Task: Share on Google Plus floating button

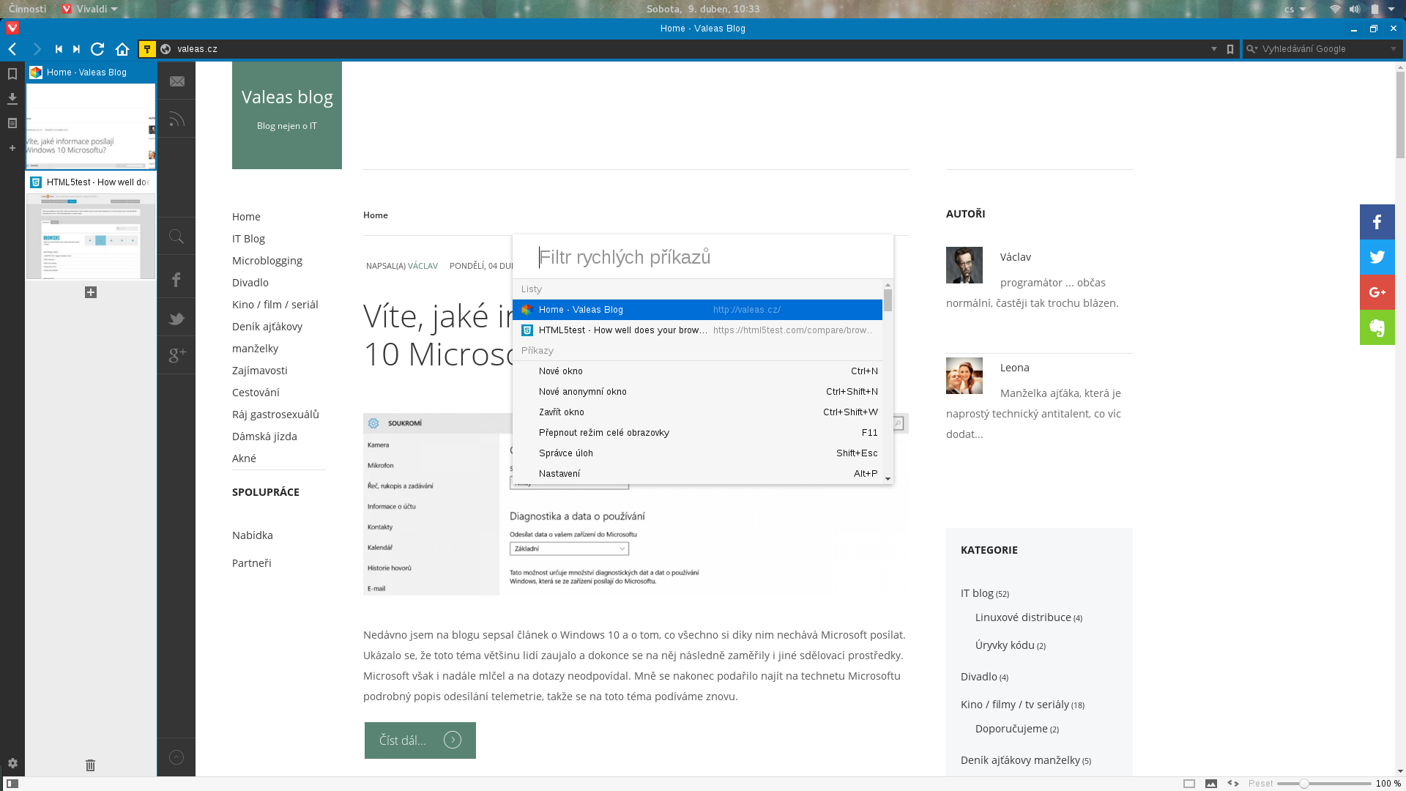Action: coord(1377,292)
